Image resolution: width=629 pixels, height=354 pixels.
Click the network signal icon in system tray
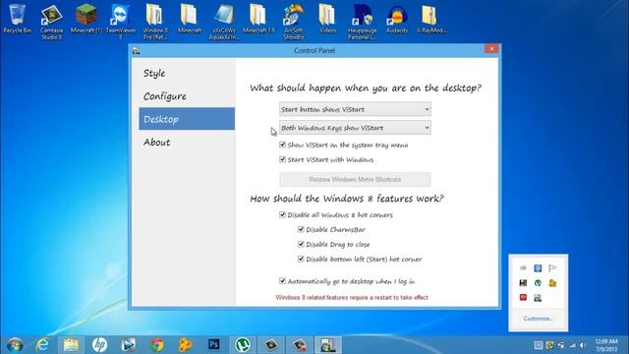[572, 345]
